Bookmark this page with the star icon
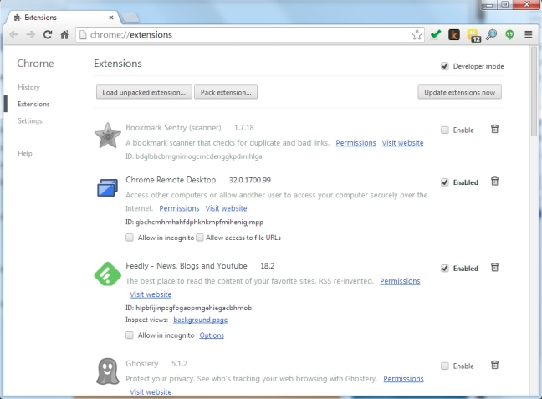The height and width of the screenshot is (399, 542). 417,34
